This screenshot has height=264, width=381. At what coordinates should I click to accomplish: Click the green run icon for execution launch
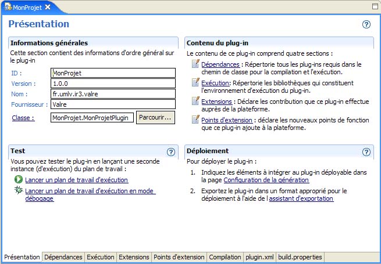[19, 180]
